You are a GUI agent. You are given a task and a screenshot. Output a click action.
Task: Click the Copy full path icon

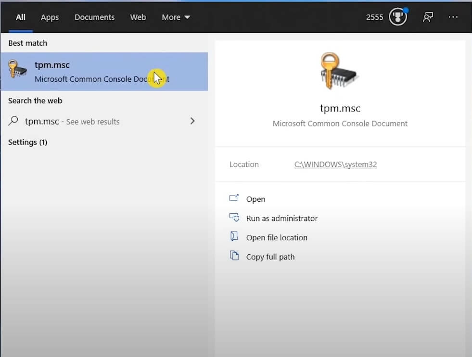[234, 257]
